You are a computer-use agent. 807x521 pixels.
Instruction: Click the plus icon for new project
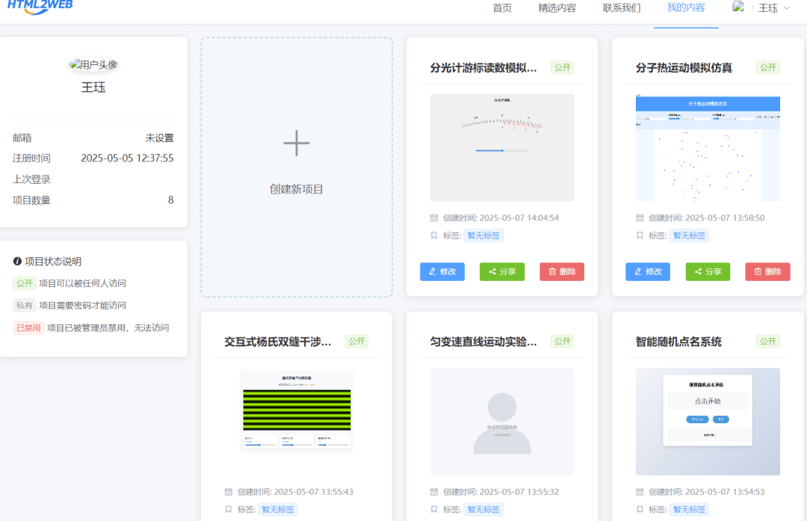[x=297, y=143]
